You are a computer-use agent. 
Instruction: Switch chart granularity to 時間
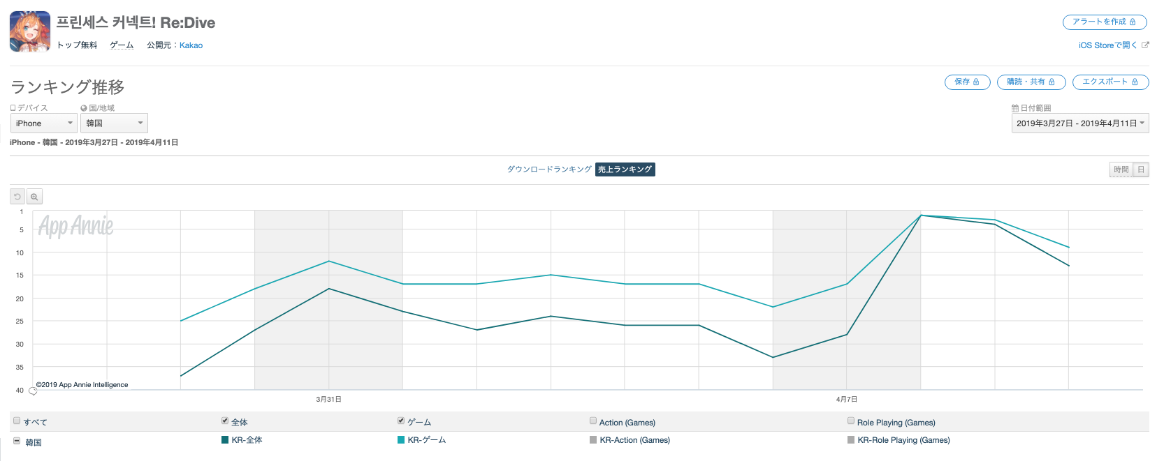coord(1121,169)
